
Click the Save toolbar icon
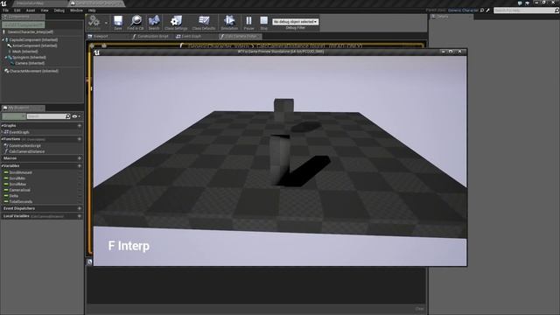[x=118, y=22]
